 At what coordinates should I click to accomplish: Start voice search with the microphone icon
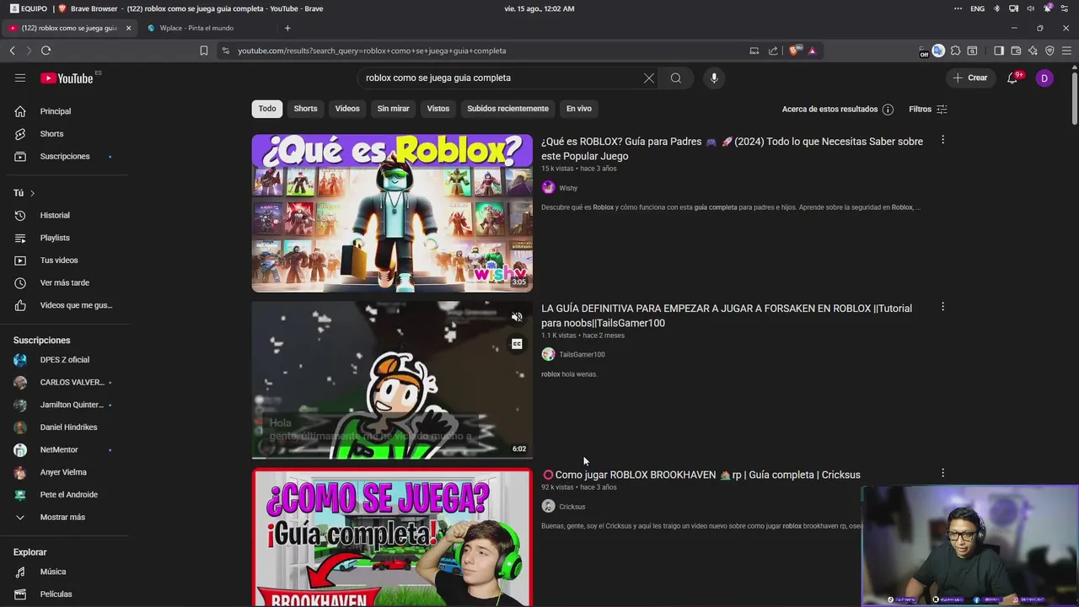714,78
